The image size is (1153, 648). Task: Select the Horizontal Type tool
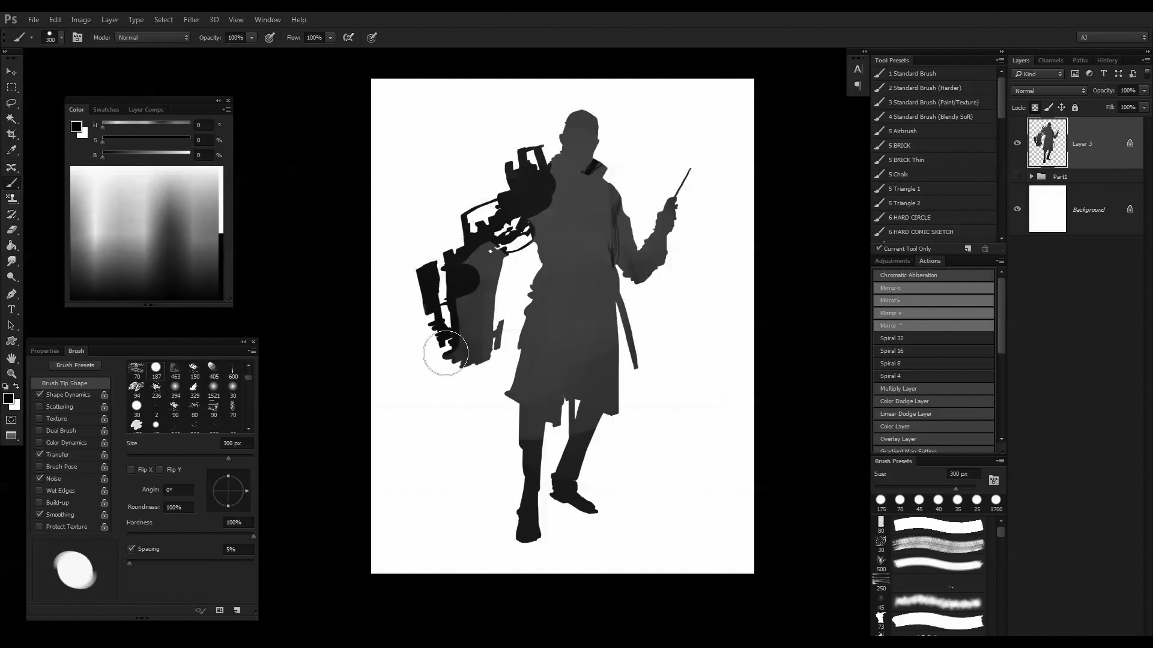[11, 310]
